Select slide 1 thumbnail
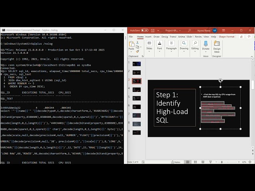 pos(137,64)
